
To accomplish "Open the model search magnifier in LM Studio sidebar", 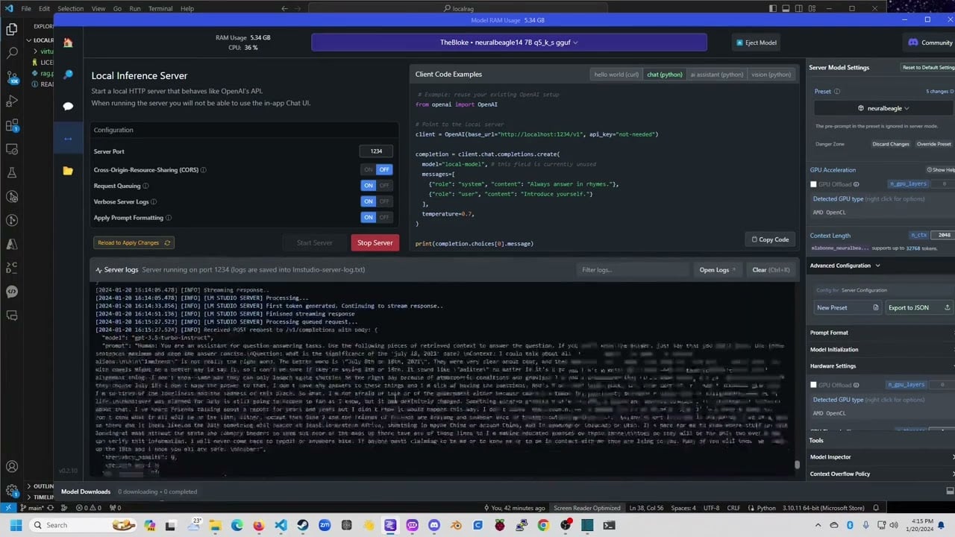I will point(68,75).
